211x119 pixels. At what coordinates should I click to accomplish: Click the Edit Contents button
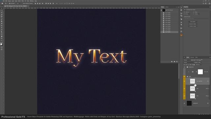(193, 21)
